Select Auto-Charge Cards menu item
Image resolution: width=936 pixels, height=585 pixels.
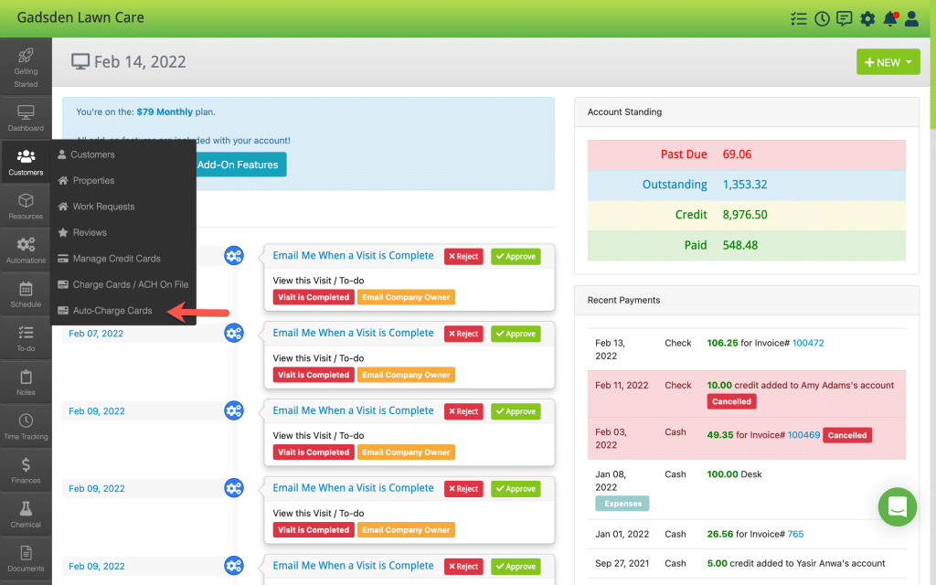click(x=112, y=311)
